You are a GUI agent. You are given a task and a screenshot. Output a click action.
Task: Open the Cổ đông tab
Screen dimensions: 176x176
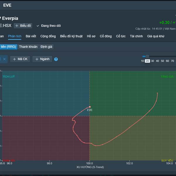[106, 36]
